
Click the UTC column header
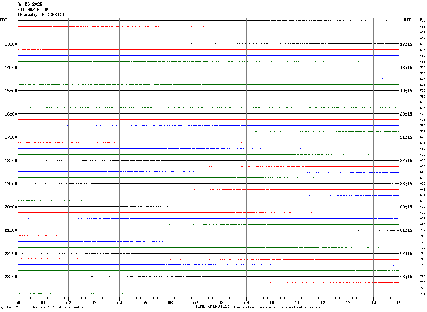coord(408,20)
